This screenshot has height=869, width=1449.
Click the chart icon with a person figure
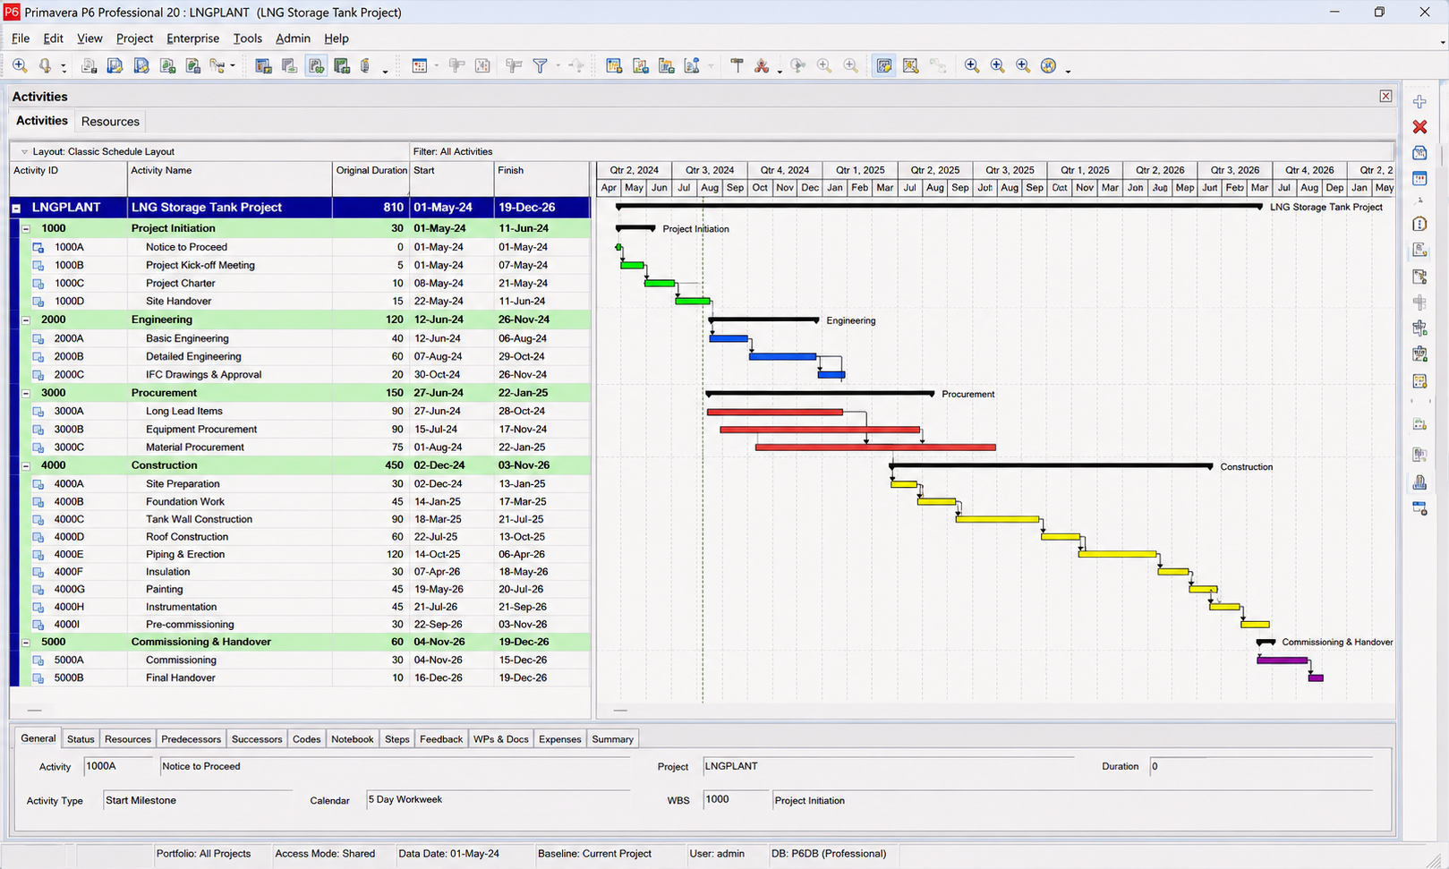(x=692, y=65)
